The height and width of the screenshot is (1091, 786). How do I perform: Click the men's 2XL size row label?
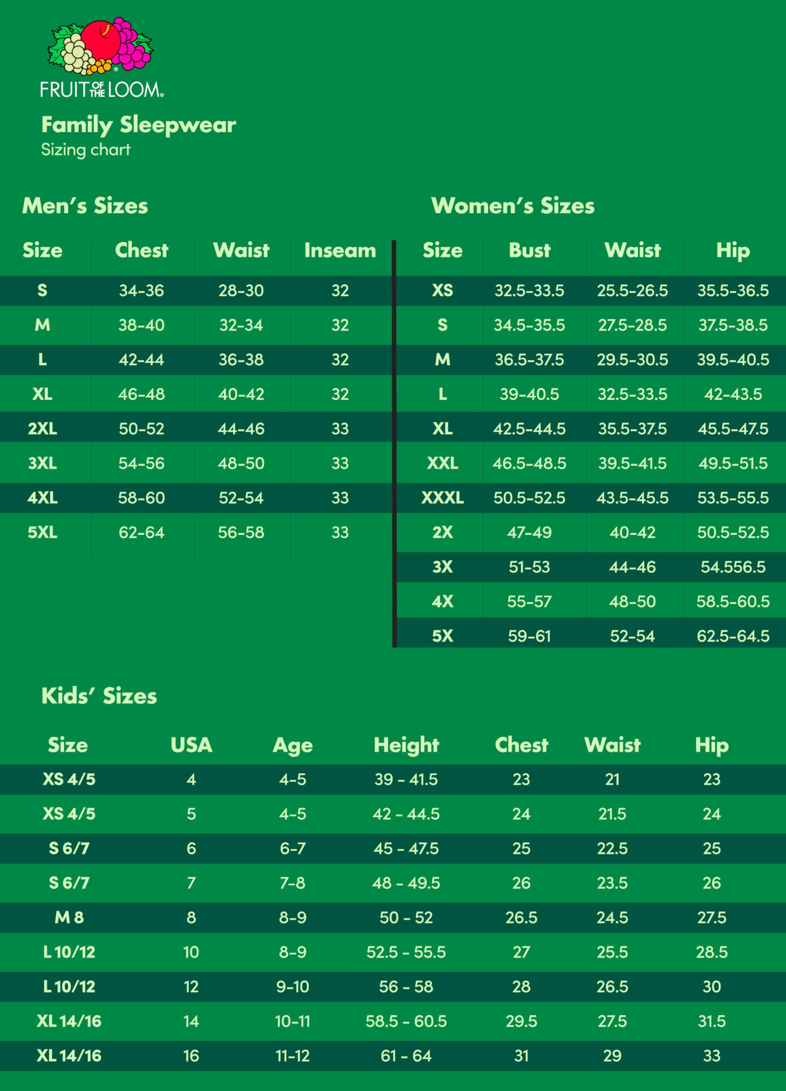click(42, 429)
